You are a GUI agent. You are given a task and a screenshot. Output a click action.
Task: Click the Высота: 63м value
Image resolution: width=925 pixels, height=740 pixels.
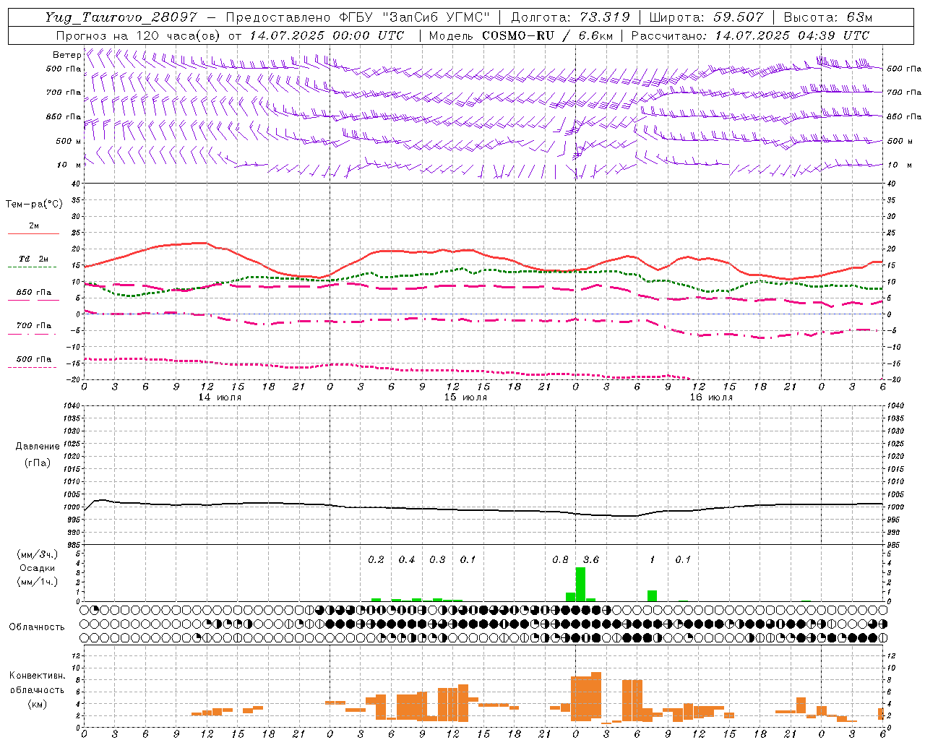click(x=828, y=17)
